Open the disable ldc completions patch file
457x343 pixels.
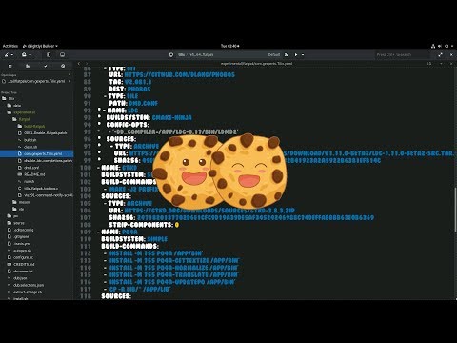(46, 161)
